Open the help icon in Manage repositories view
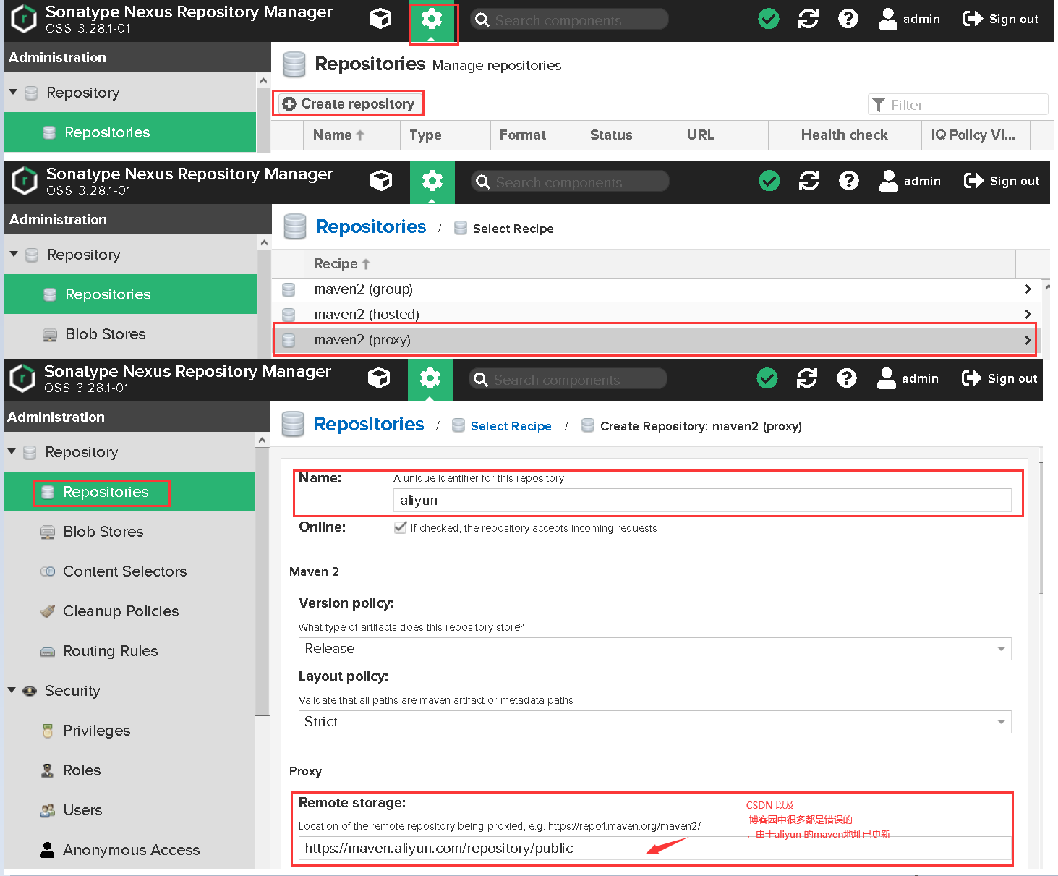 [848, 19]
